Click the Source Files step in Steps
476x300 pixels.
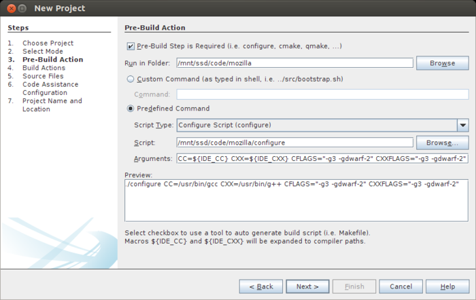point(43,76)
